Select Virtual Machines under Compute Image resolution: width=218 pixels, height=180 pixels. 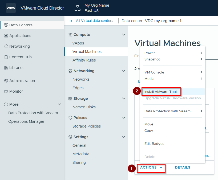(x=96, y=52)
